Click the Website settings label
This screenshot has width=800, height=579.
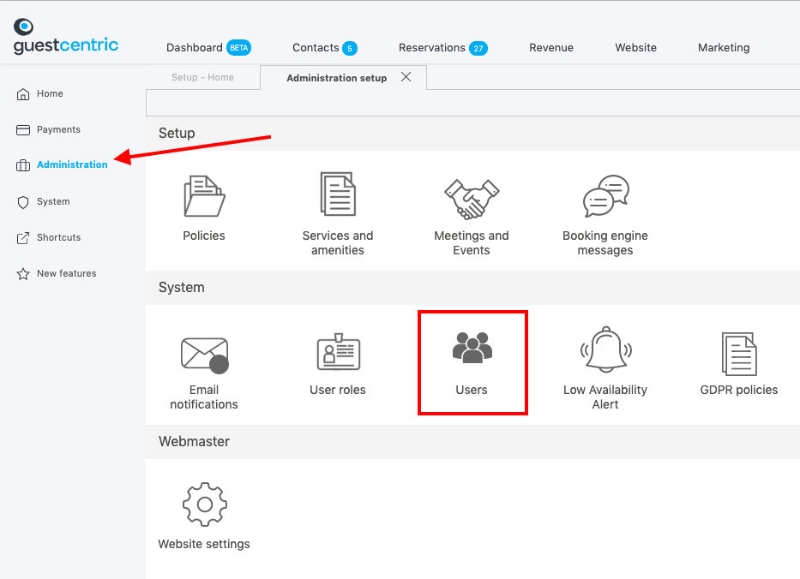(204, 544)
